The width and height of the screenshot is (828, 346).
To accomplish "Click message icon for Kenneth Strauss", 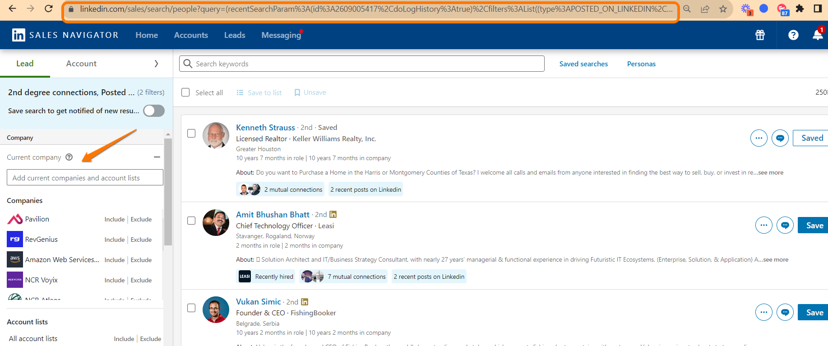I will pyautogui.click(x=780, y=138).
